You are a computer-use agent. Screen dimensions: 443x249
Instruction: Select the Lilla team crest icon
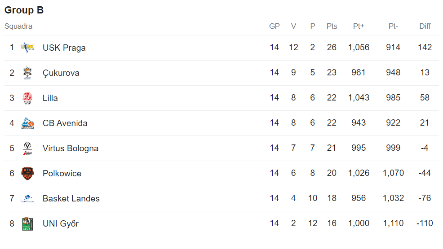pos(27,98)
